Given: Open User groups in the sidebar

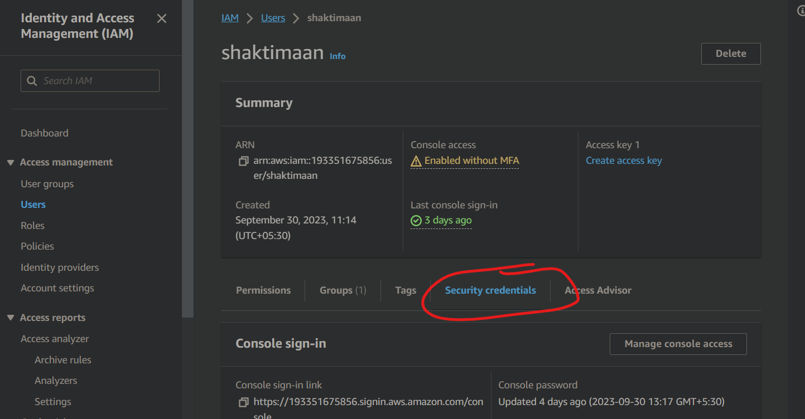Looking at the screenshot, I should (47, 184).
